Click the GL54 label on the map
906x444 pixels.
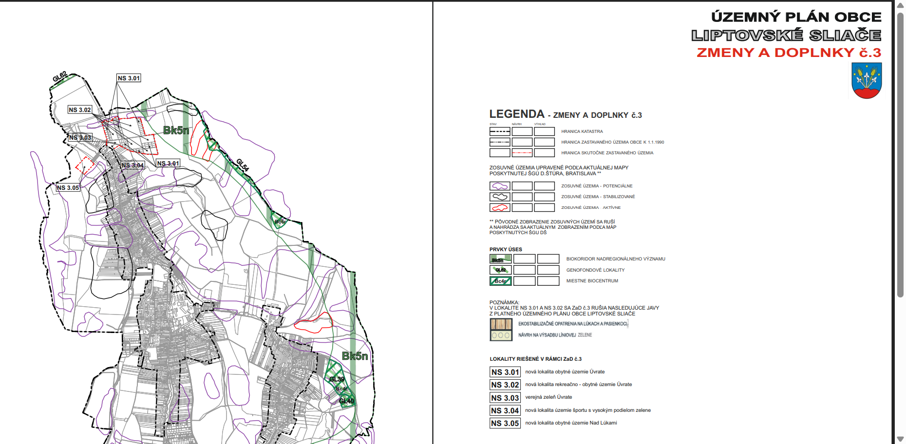coord(243,165)
